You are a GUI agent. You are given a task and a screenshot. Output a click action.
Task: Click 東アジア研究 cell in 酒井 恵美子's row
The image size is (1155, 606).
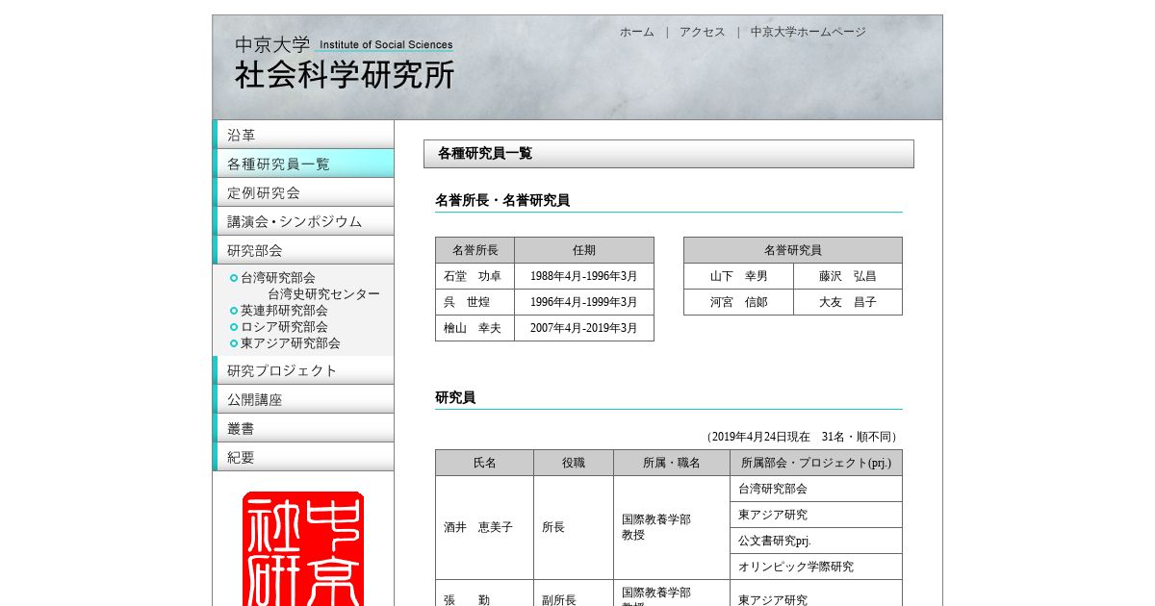816,515
